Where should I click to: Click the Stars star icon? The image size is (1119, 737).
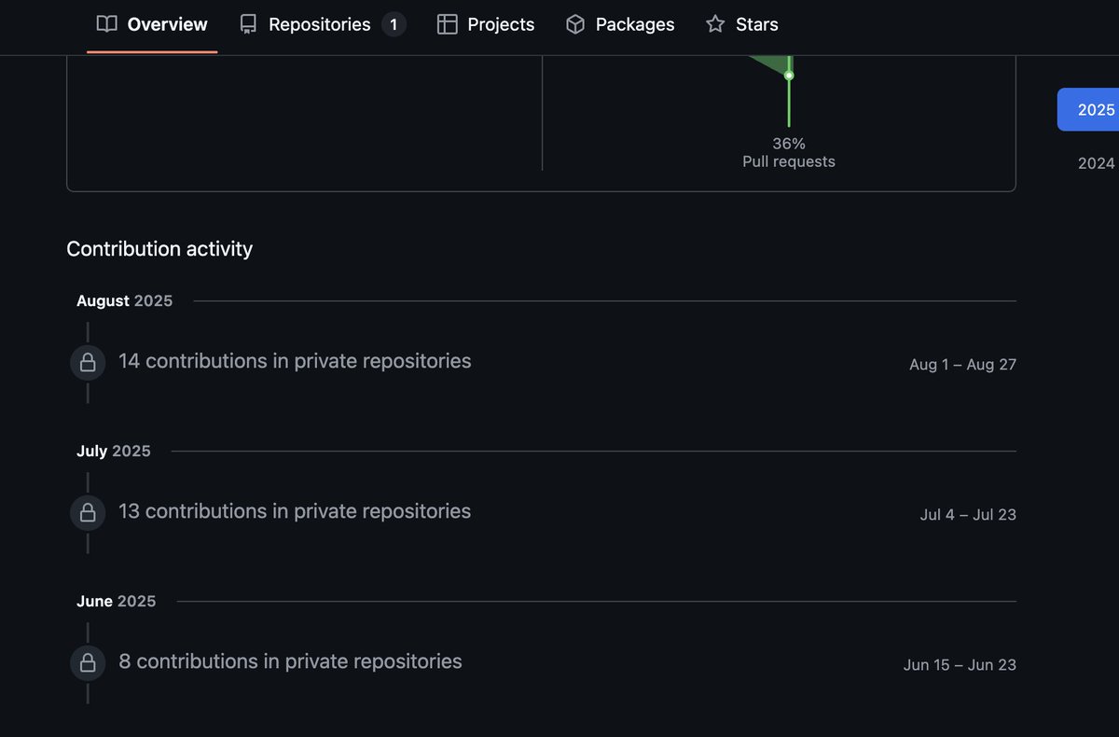click(715, 24)
